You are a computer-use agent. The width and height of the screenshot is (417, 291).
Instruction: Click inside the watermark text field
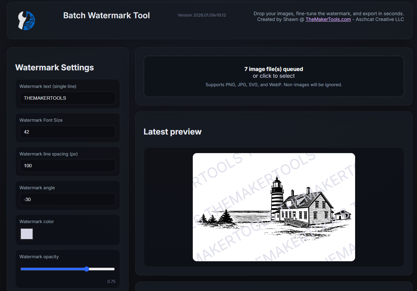coord(67,98)
